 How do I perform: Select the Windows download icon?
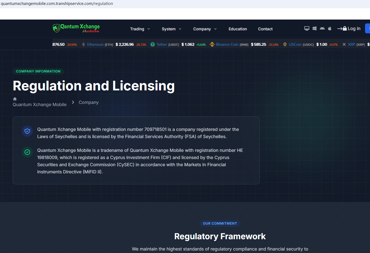tap(314, 28)
